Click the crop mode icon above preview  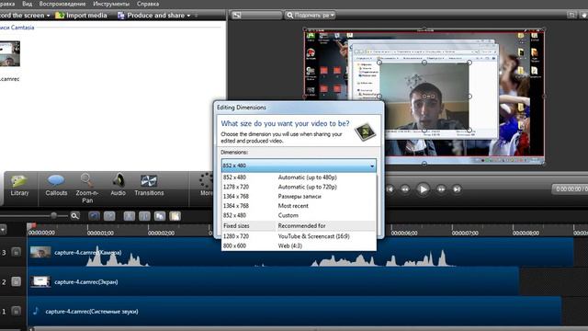(571, 15)
